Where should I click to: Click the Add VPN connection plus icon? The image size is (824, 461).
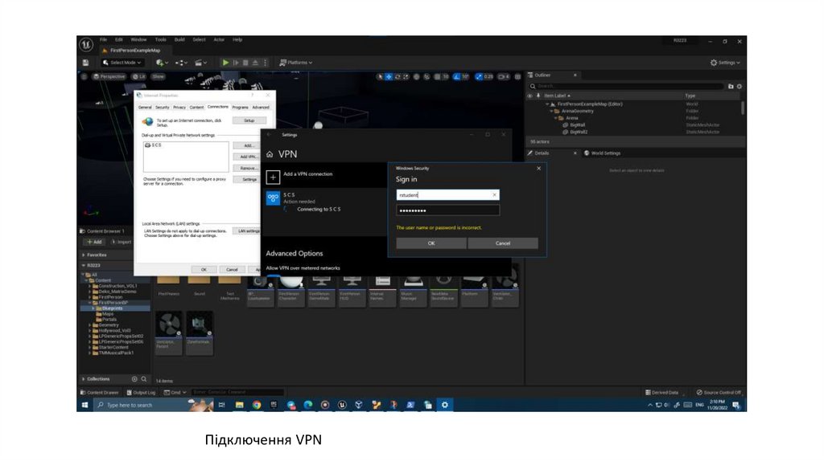(x=273, y=174)
